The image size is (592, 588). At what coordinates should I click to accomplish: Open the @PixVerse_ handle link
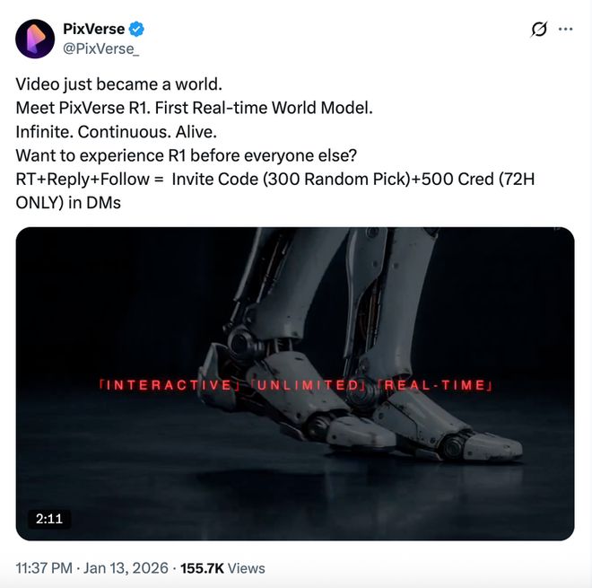(x=101, y=48)
